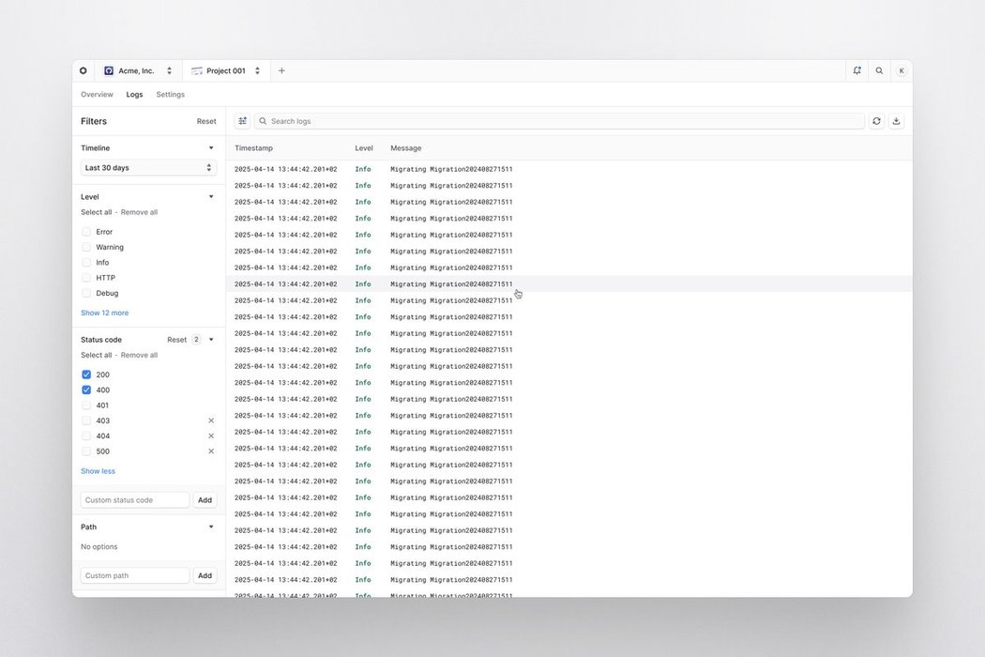Image resolution: width=985 pixels, height=657 pixels.
Task: Click the circular app logo icon
Action: point(83,71)
